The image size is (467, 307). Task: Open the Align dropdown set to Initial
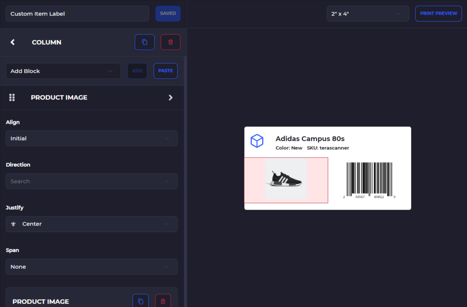[91, 138]
